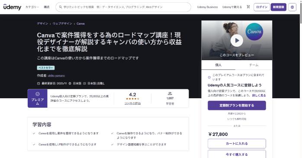Click the 月額￥2,292から text
The width and height of the screenshot is (302, 158).
(237, 114)
